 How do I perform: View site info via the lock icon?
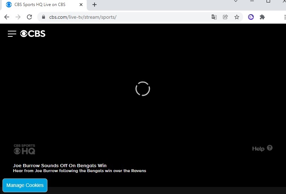(x=44, y=17)
